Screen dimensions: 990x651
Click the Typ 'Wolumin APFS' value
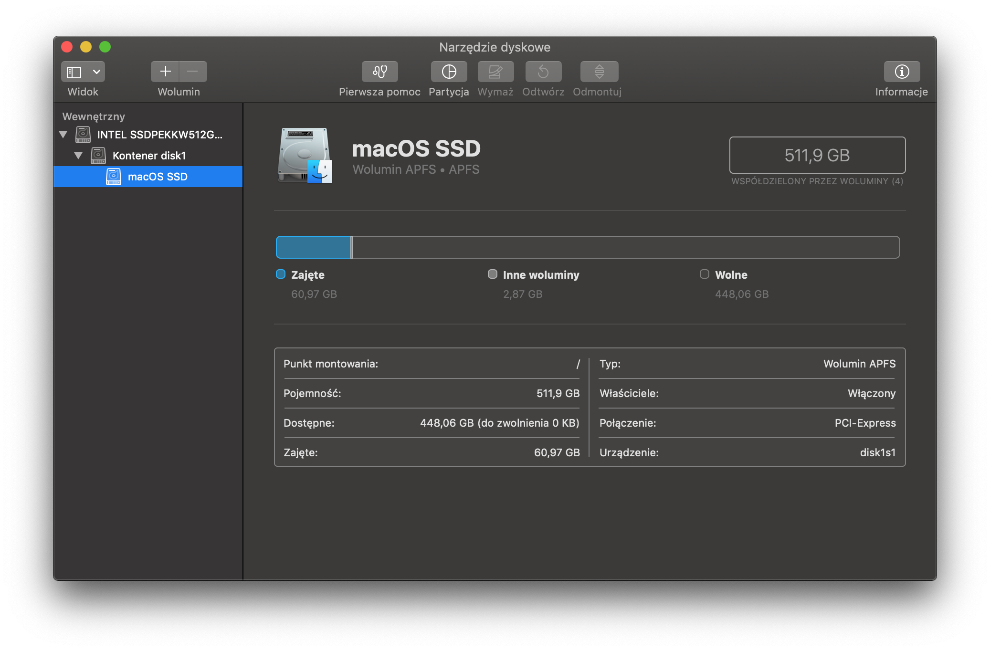[x=859, y=364]
